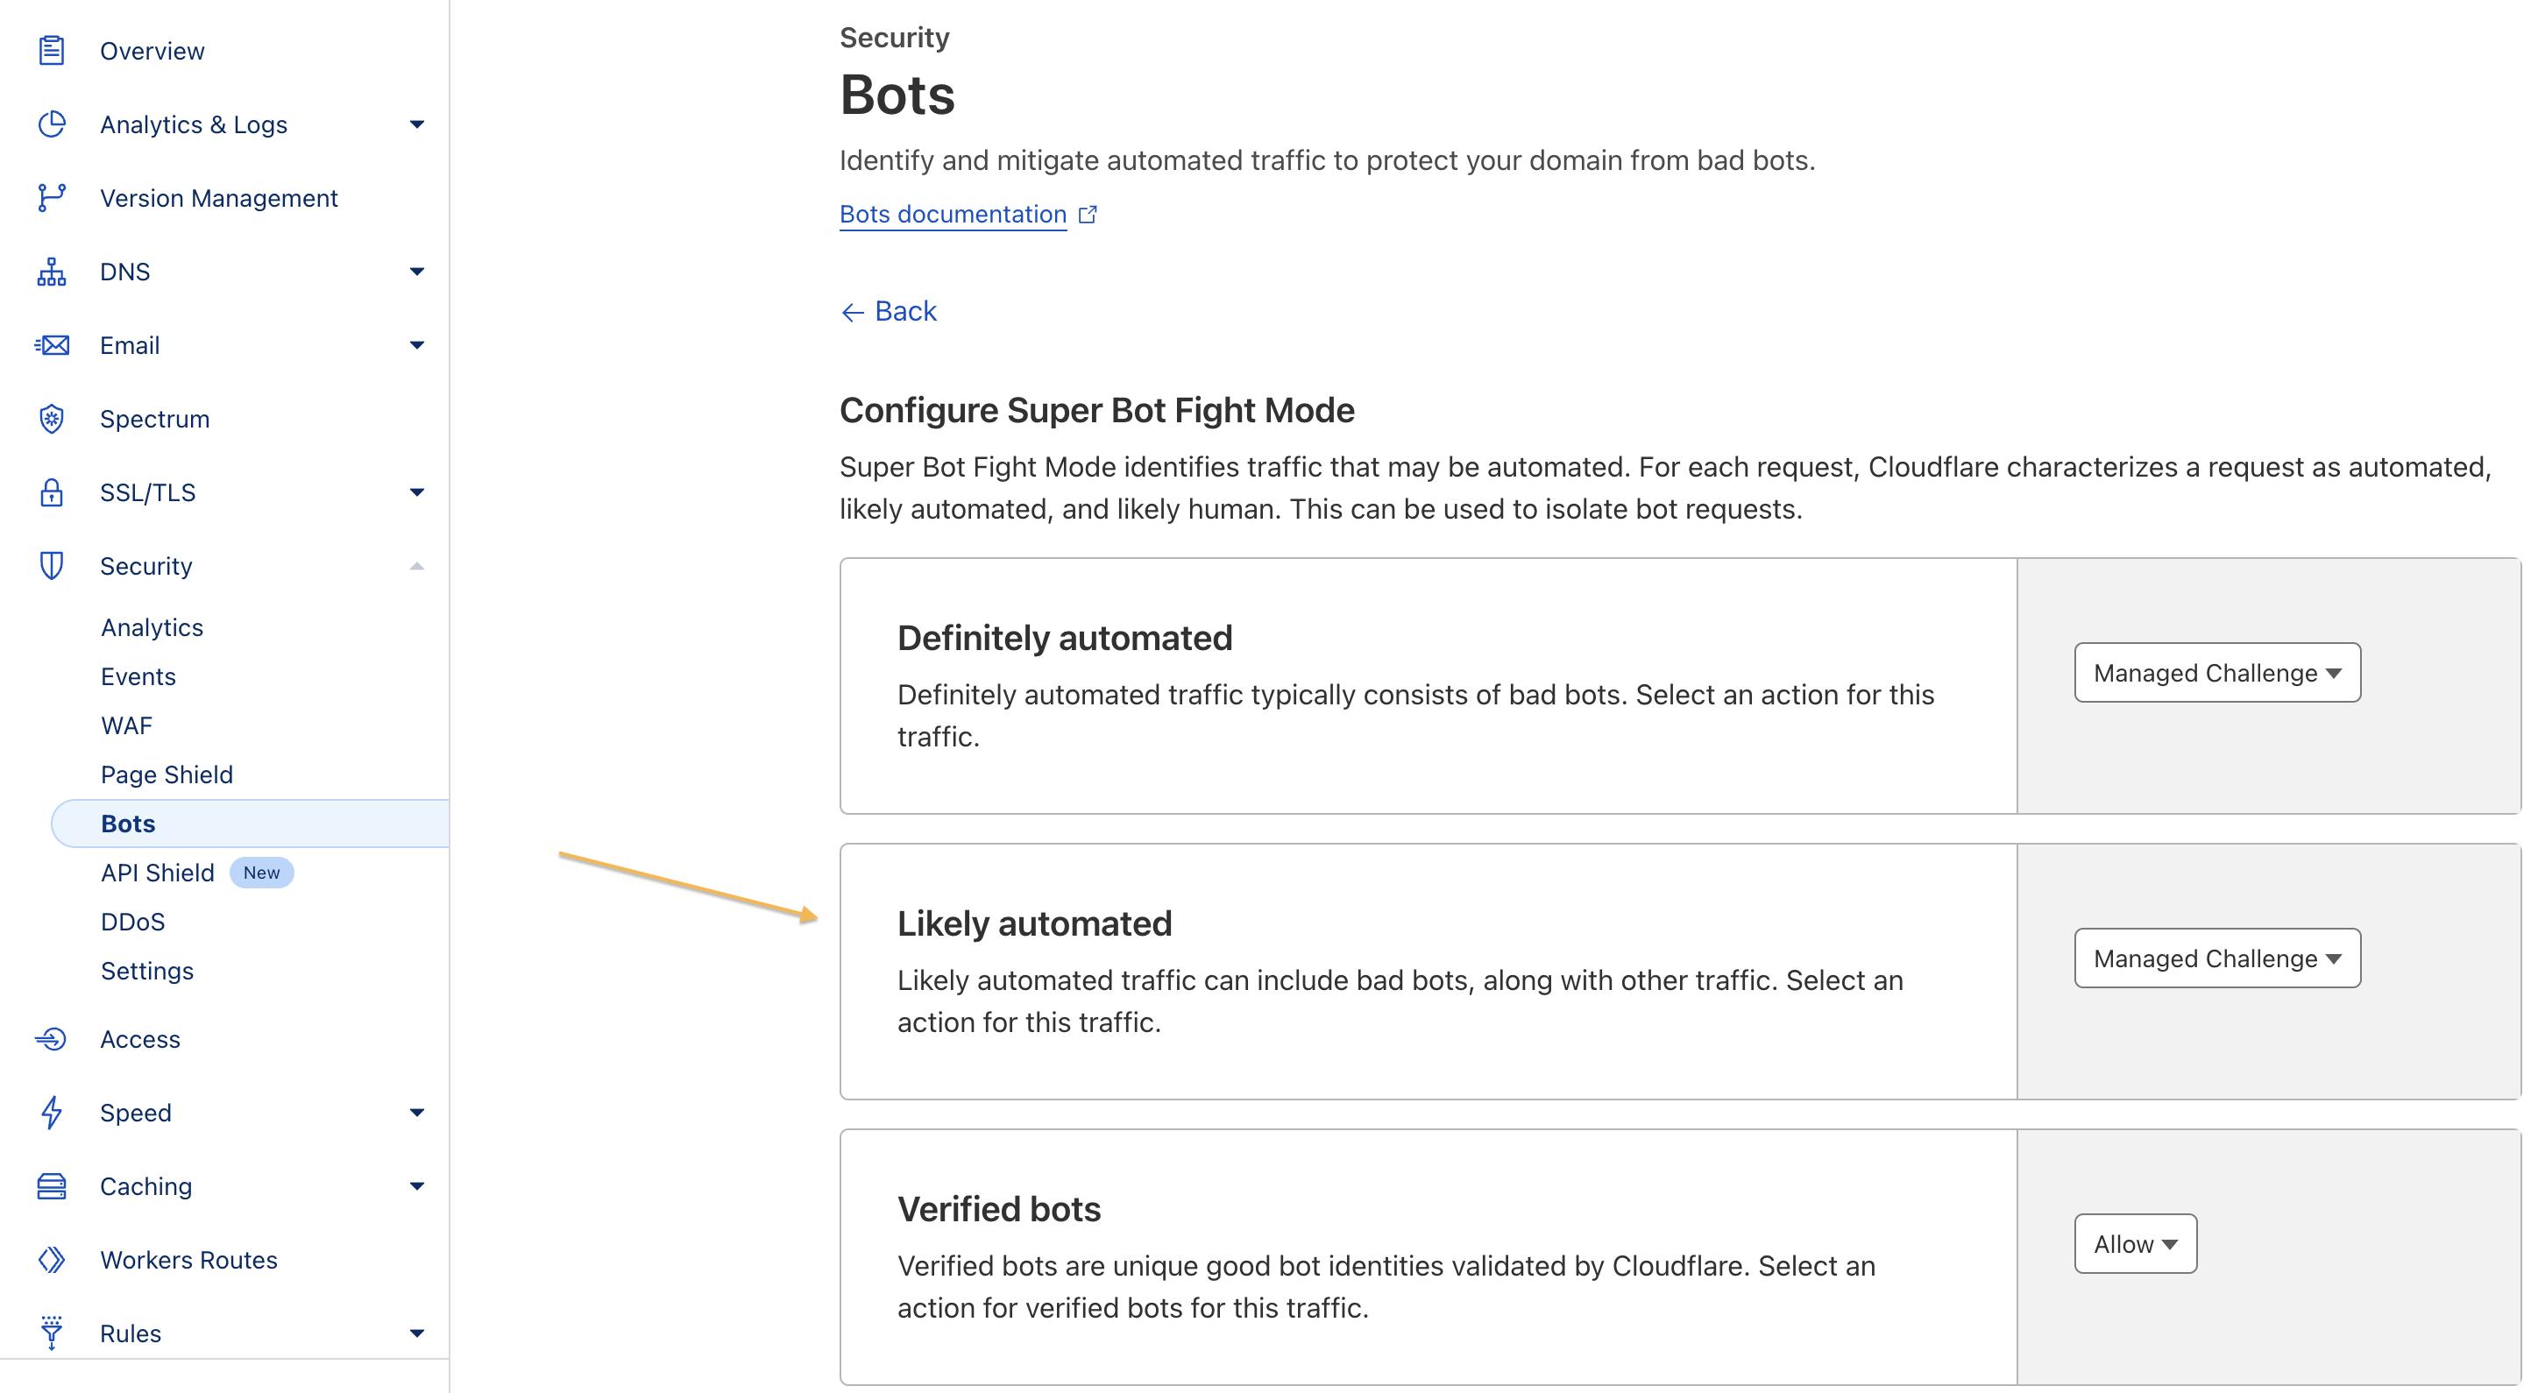Open the Verified bots Allow dropdown
2538x1393 pixels.
point(2135,1244)
